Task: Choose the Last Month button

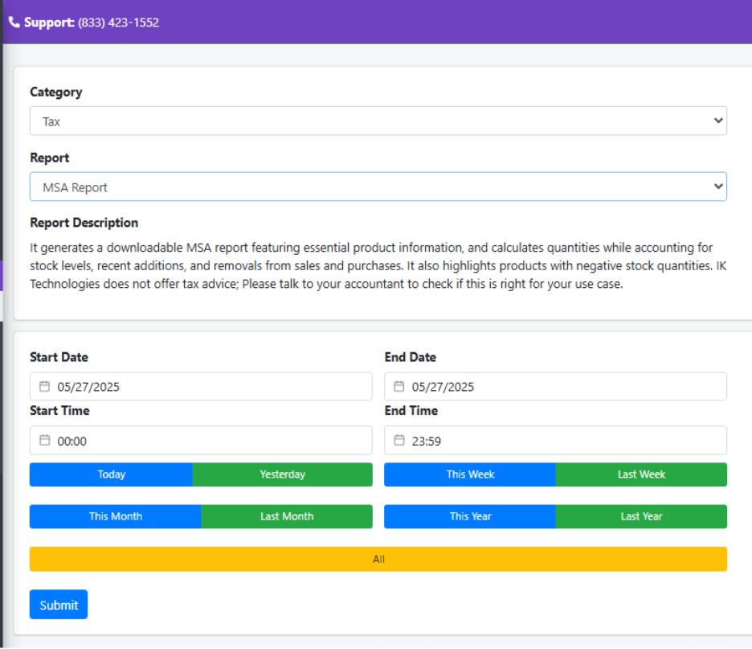Action: click(287, 516)
